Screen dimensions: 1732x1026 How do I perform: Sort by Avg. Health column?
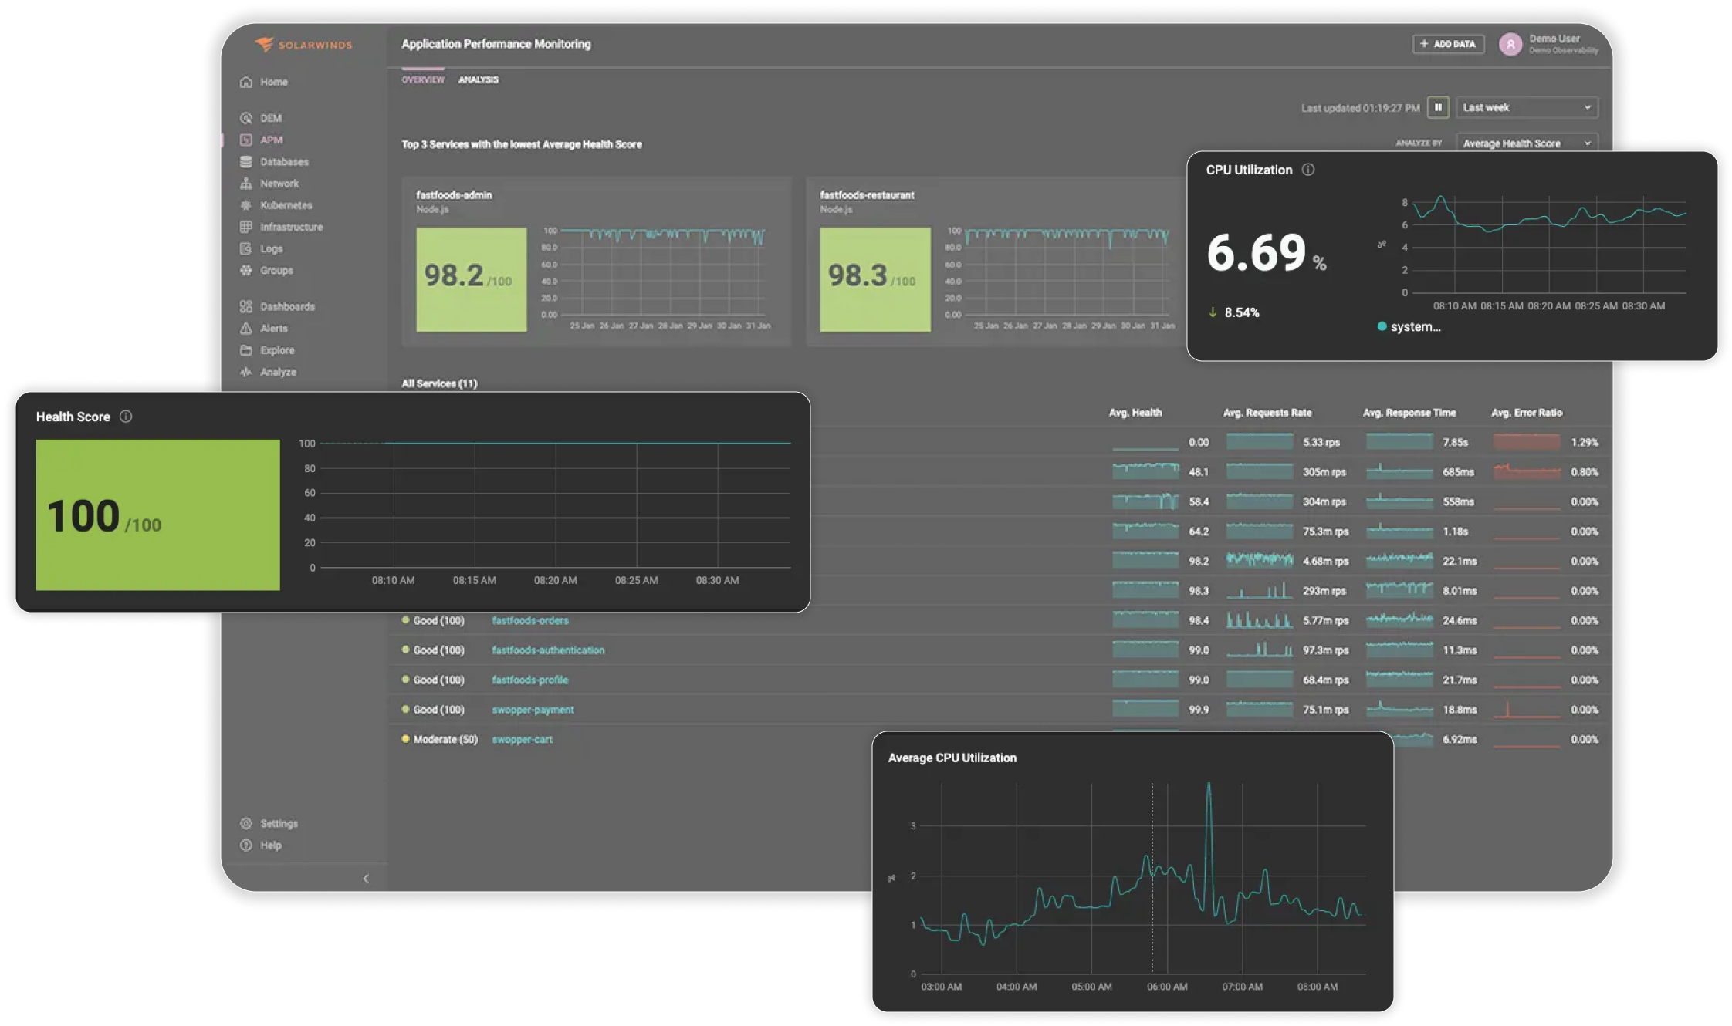click(x=1135, y=413)
